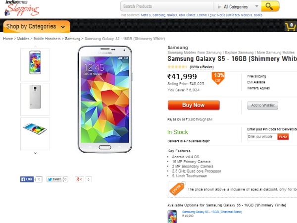Viewport: 297px width, 223px height.
Task: Click the star rating icons
Action: (x=177, y=67)
